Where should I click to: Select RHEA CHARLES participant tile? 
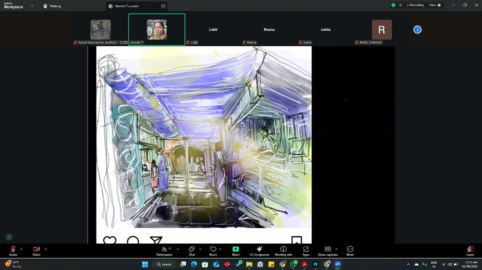tap(382, 30)
